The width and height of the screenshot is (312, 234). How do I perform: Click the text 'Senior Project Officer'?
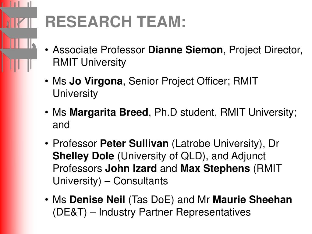179,81
